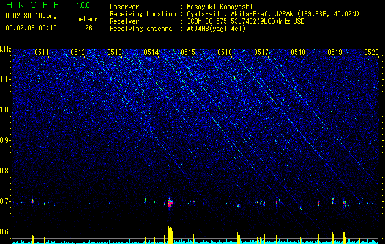Click the Ogata-vill. Akita-Pref. JAPAN location text
The height and width of the screenshot is (244, 385).
click(x=273, y=14)
